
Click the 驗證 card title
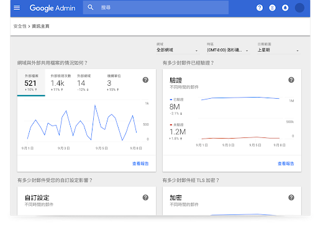tap(176, 80)
